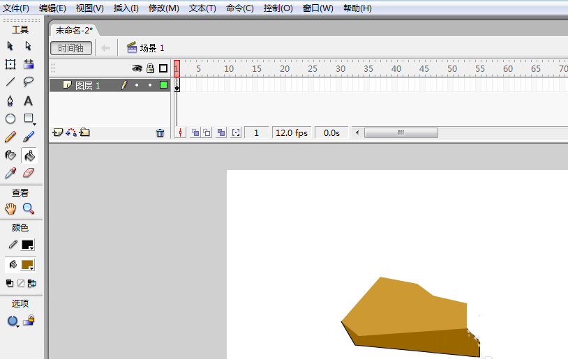Select the Pencil tool
Screen dimensions: 568x359
[10, 137]
